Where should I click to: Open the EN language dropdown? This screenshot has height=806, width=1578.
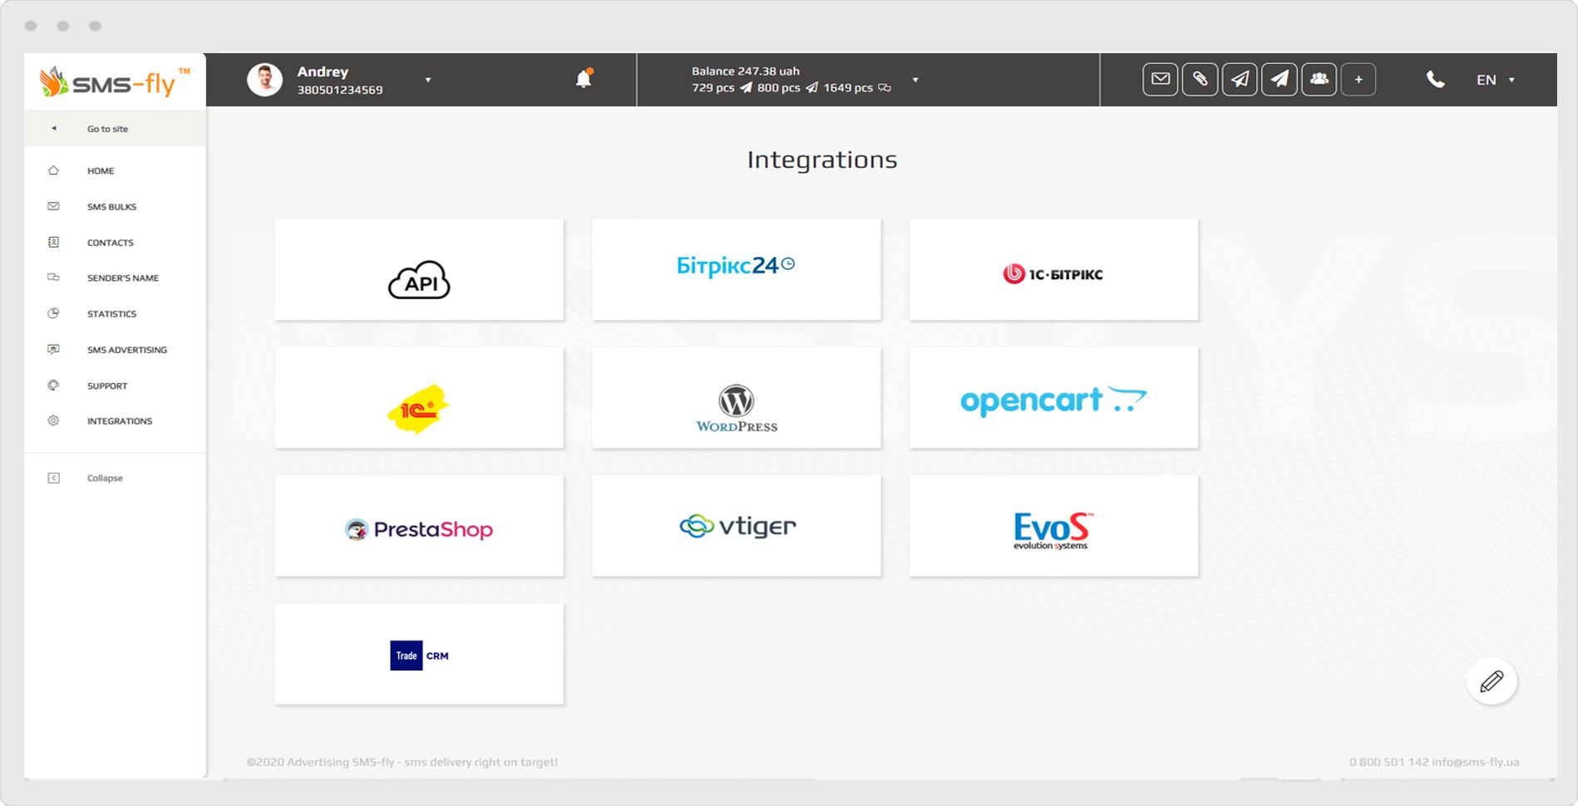1496,80
